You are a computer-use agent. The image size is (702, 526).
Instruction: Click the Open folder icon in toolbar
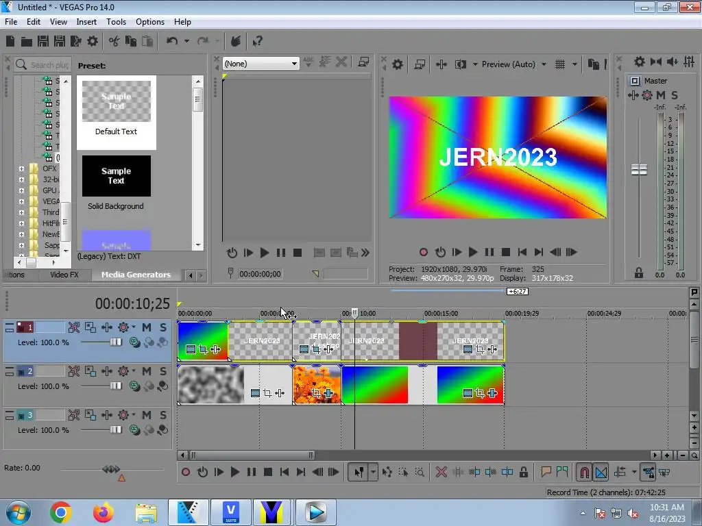tap(27, 42)
